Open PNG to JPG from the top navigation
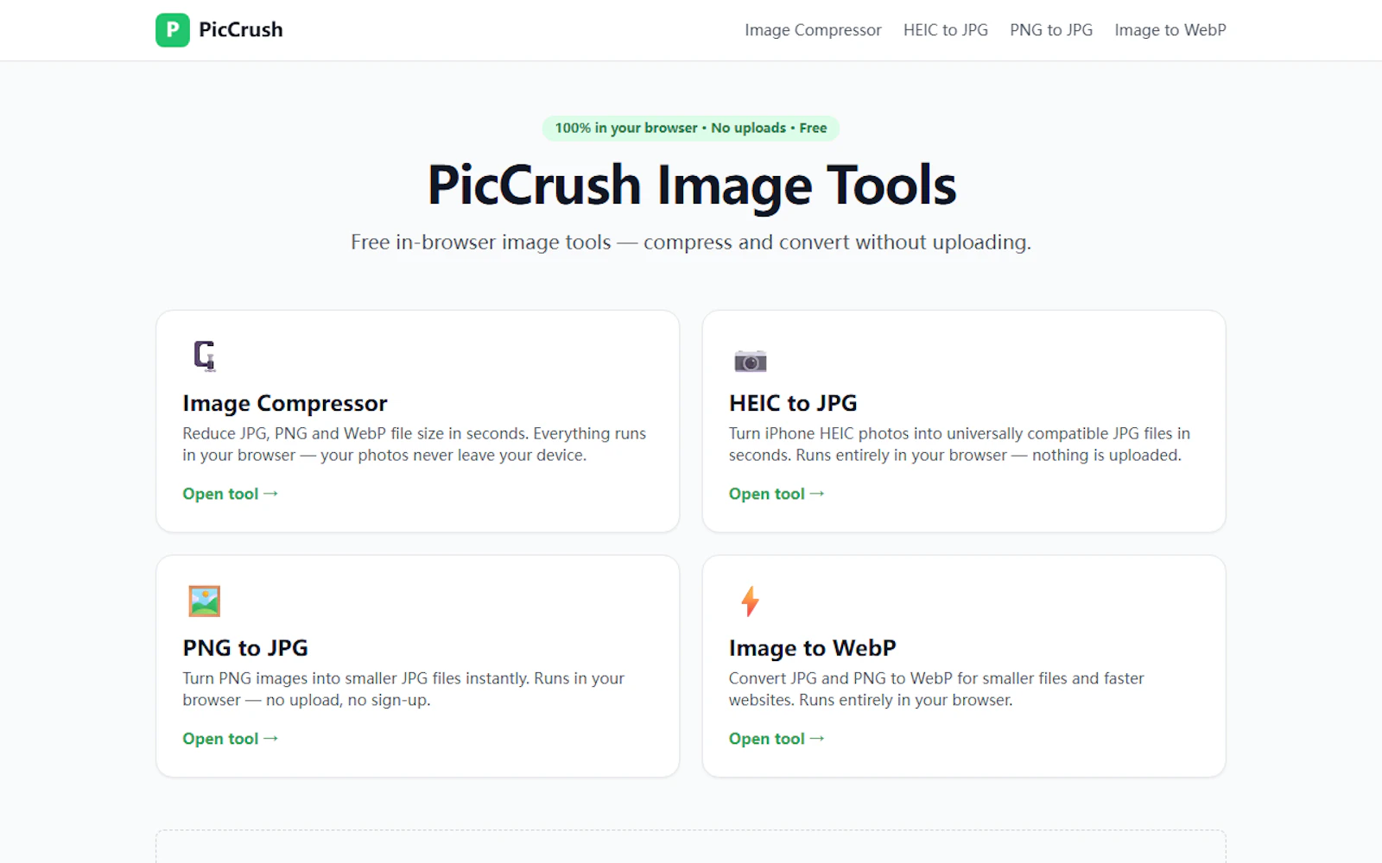The width and height of the screenshot is (1382, 863). (1051, 30)
